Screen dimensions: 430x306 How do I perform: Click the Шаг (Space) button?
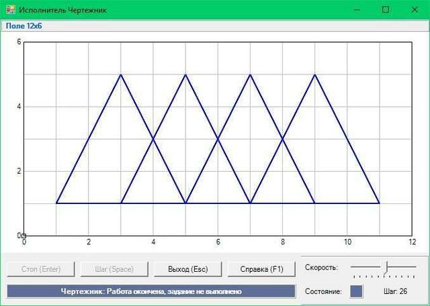(114, 269)
